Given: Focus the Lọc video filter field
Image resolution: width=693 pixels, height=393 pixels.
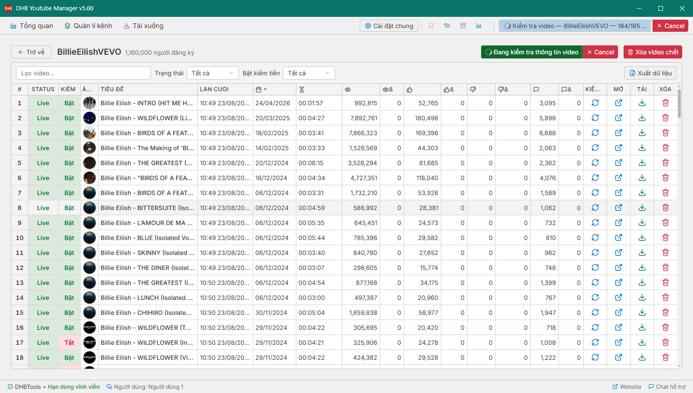Looking at the screenshot, I should (83, 73).
